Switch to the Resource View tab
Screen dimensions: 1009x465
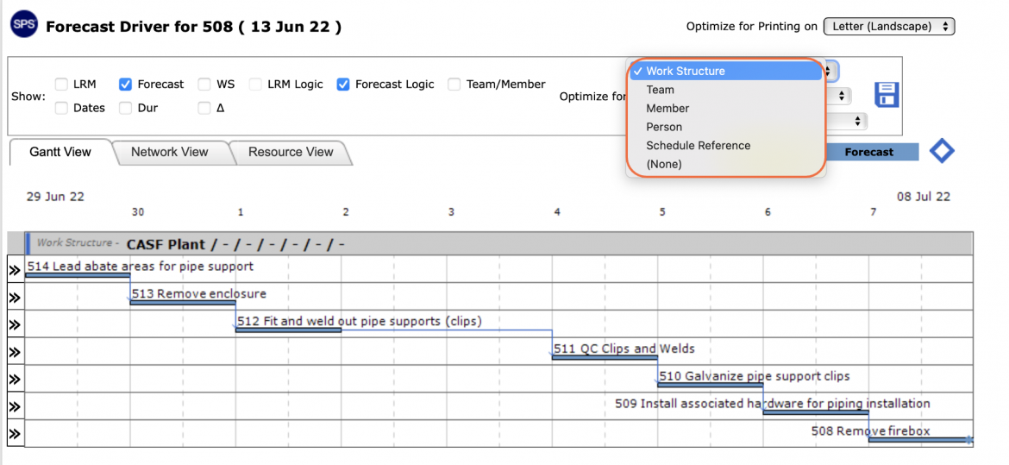291,152
